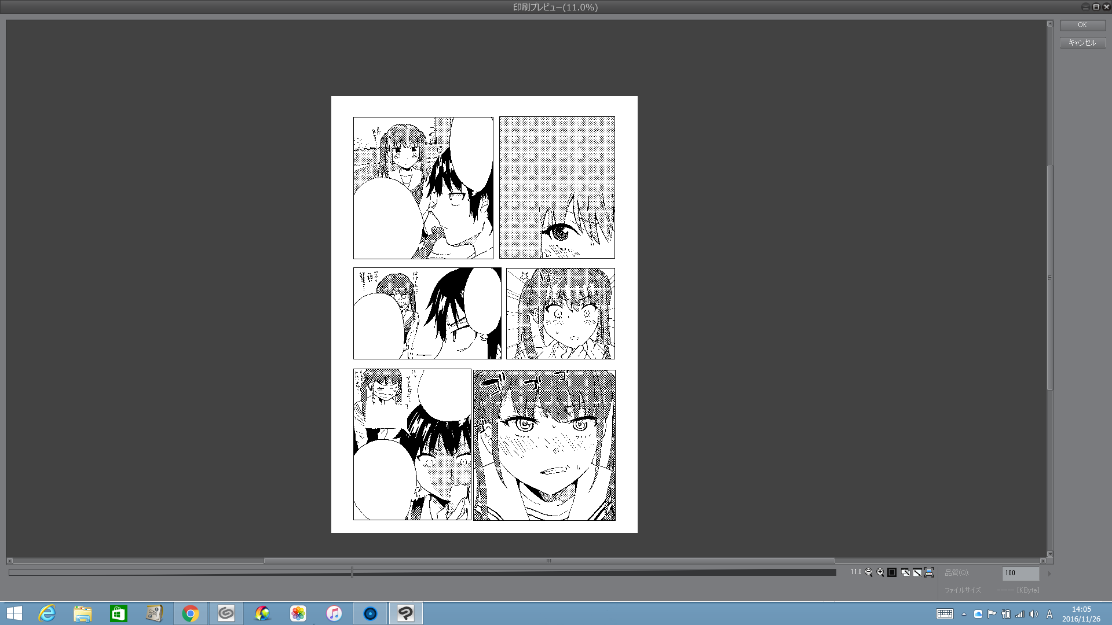Image resolution: width=1112 pixels, height=625 pixels.
Task: Click the scroll down arrow of preview
Action: point(1049,554)
